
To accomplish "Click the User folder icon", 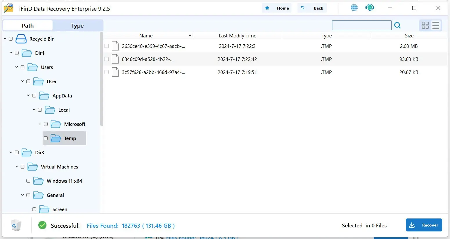I will pos(38,82).
